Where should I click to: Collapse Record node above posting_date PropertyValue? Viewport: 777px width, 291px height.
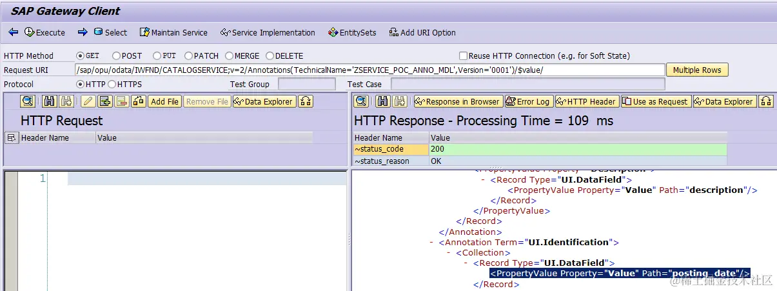click(x=466, y=263)
